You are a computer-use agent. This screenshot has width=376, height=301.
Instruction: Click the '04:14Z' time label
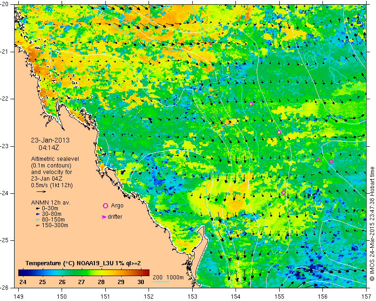coord(49,148)
